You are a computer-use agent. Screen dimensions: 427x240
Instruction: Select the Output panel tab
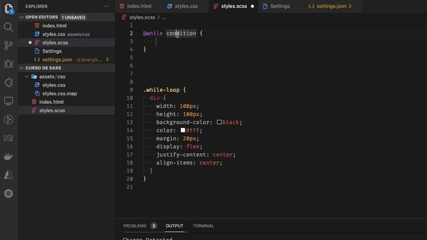coord(174,226)
